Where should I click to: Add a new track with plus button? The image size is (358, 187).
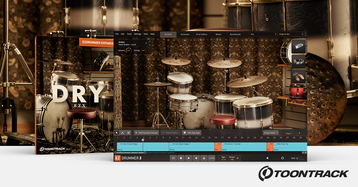300,133
